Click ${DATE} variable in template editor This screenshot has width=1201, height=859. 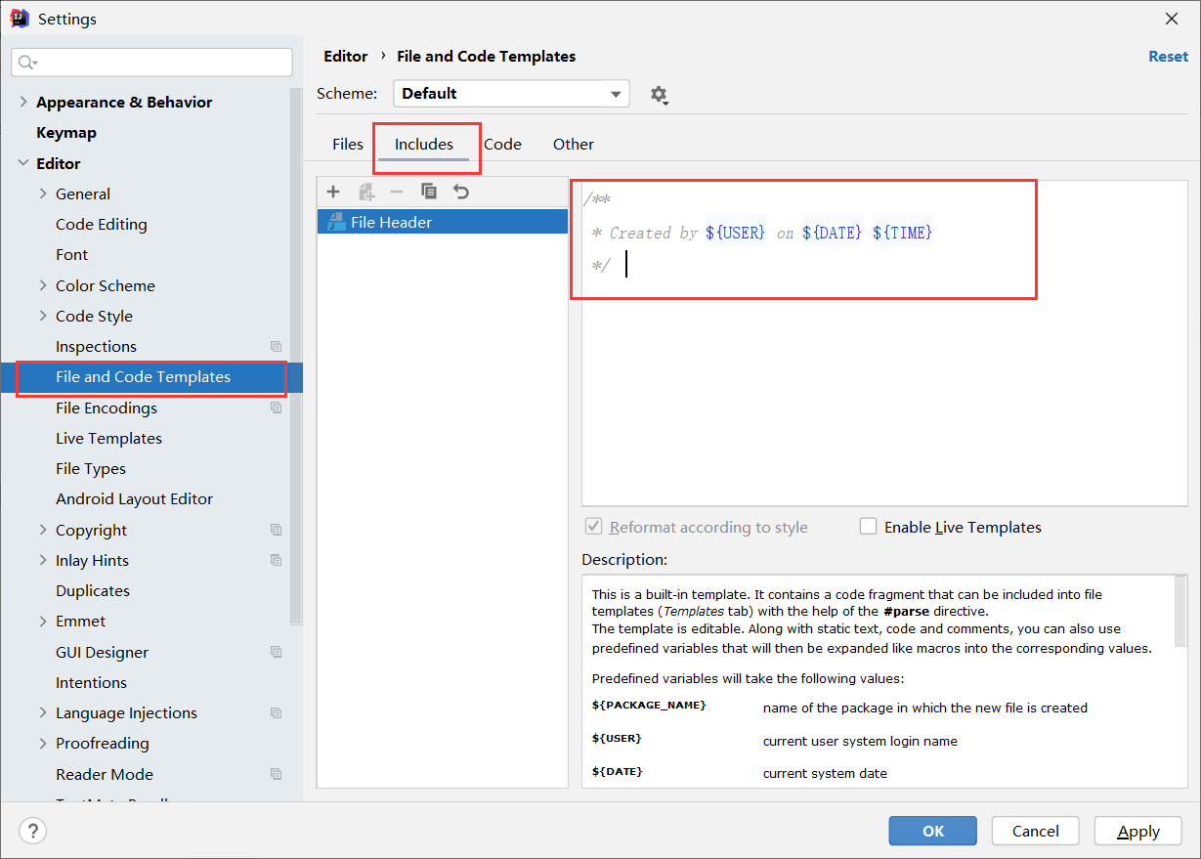(833, 233)
